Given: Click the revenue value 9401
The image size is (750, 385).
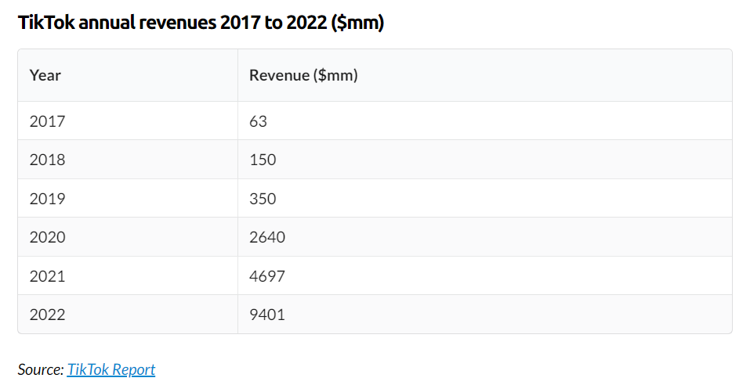Looking at the screenshot, I should click(267, 315).
